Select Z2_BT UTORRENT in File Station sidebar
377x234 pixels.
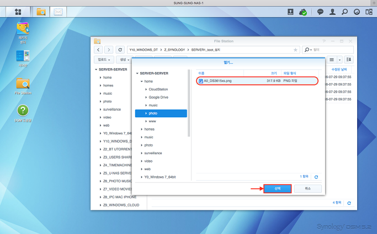pyautogui.click(x=118, y=149)
